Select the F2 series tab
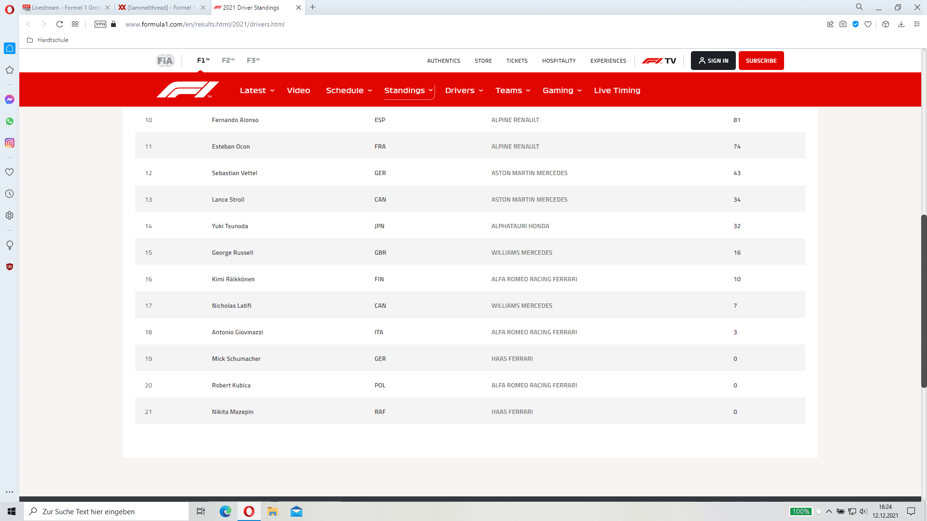The image size is (927, 521). (x=228, y=60)
